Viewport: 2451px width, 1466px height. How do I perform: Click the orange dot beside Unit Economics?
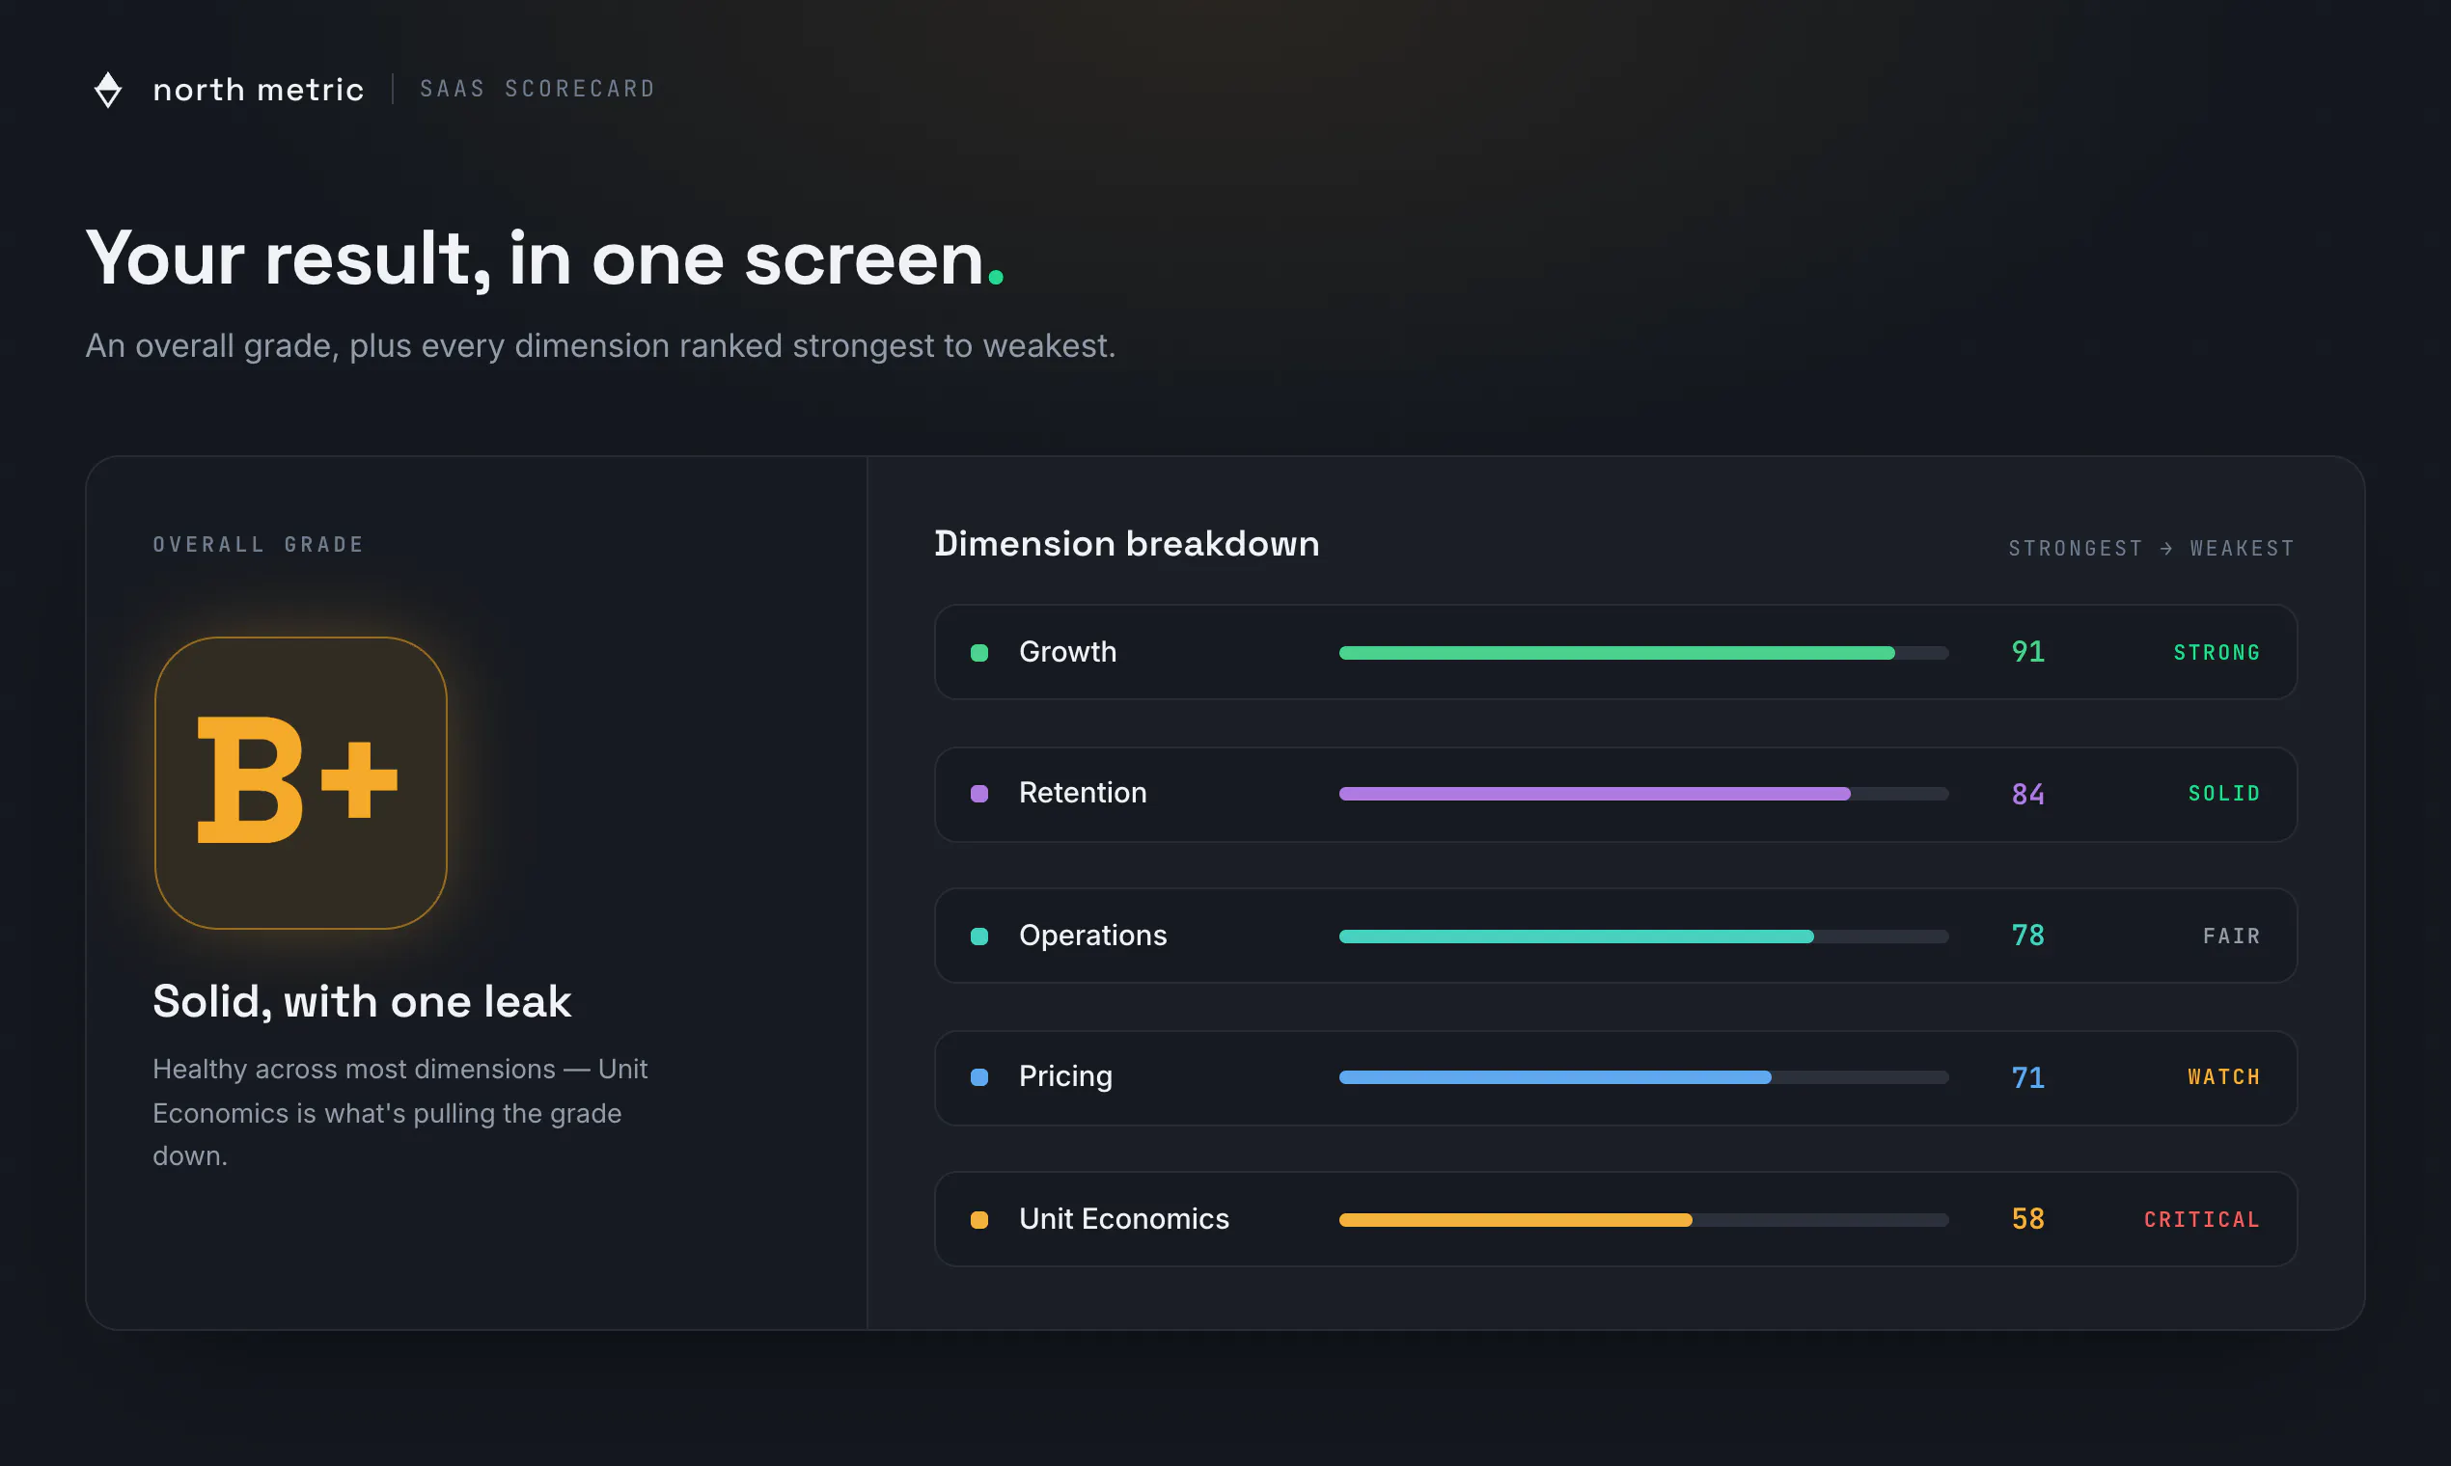(979, 1220)
